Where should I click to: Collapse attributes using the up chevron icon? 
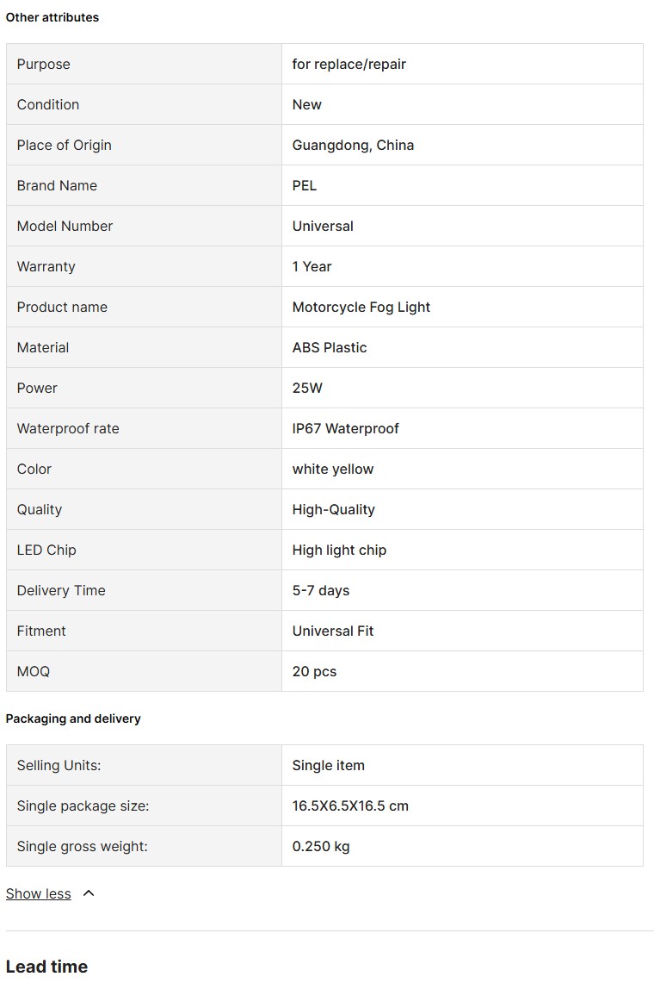click(x=89, y=894)
